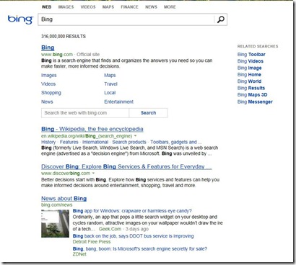Open the Travel sitelink
The height and width of the screenshot is (265, 296).
coord(110,84)
